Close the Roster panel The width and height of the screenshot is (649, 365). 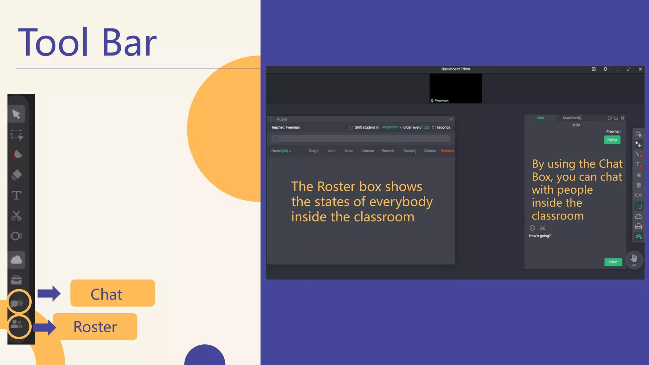(x=451, y=119)
